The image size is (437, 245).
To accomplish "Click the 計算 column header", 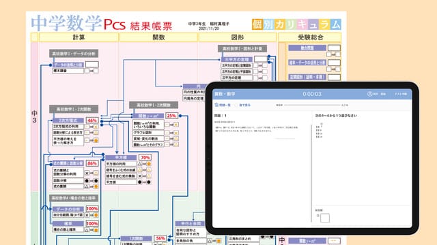I will [x=79, y=37].
